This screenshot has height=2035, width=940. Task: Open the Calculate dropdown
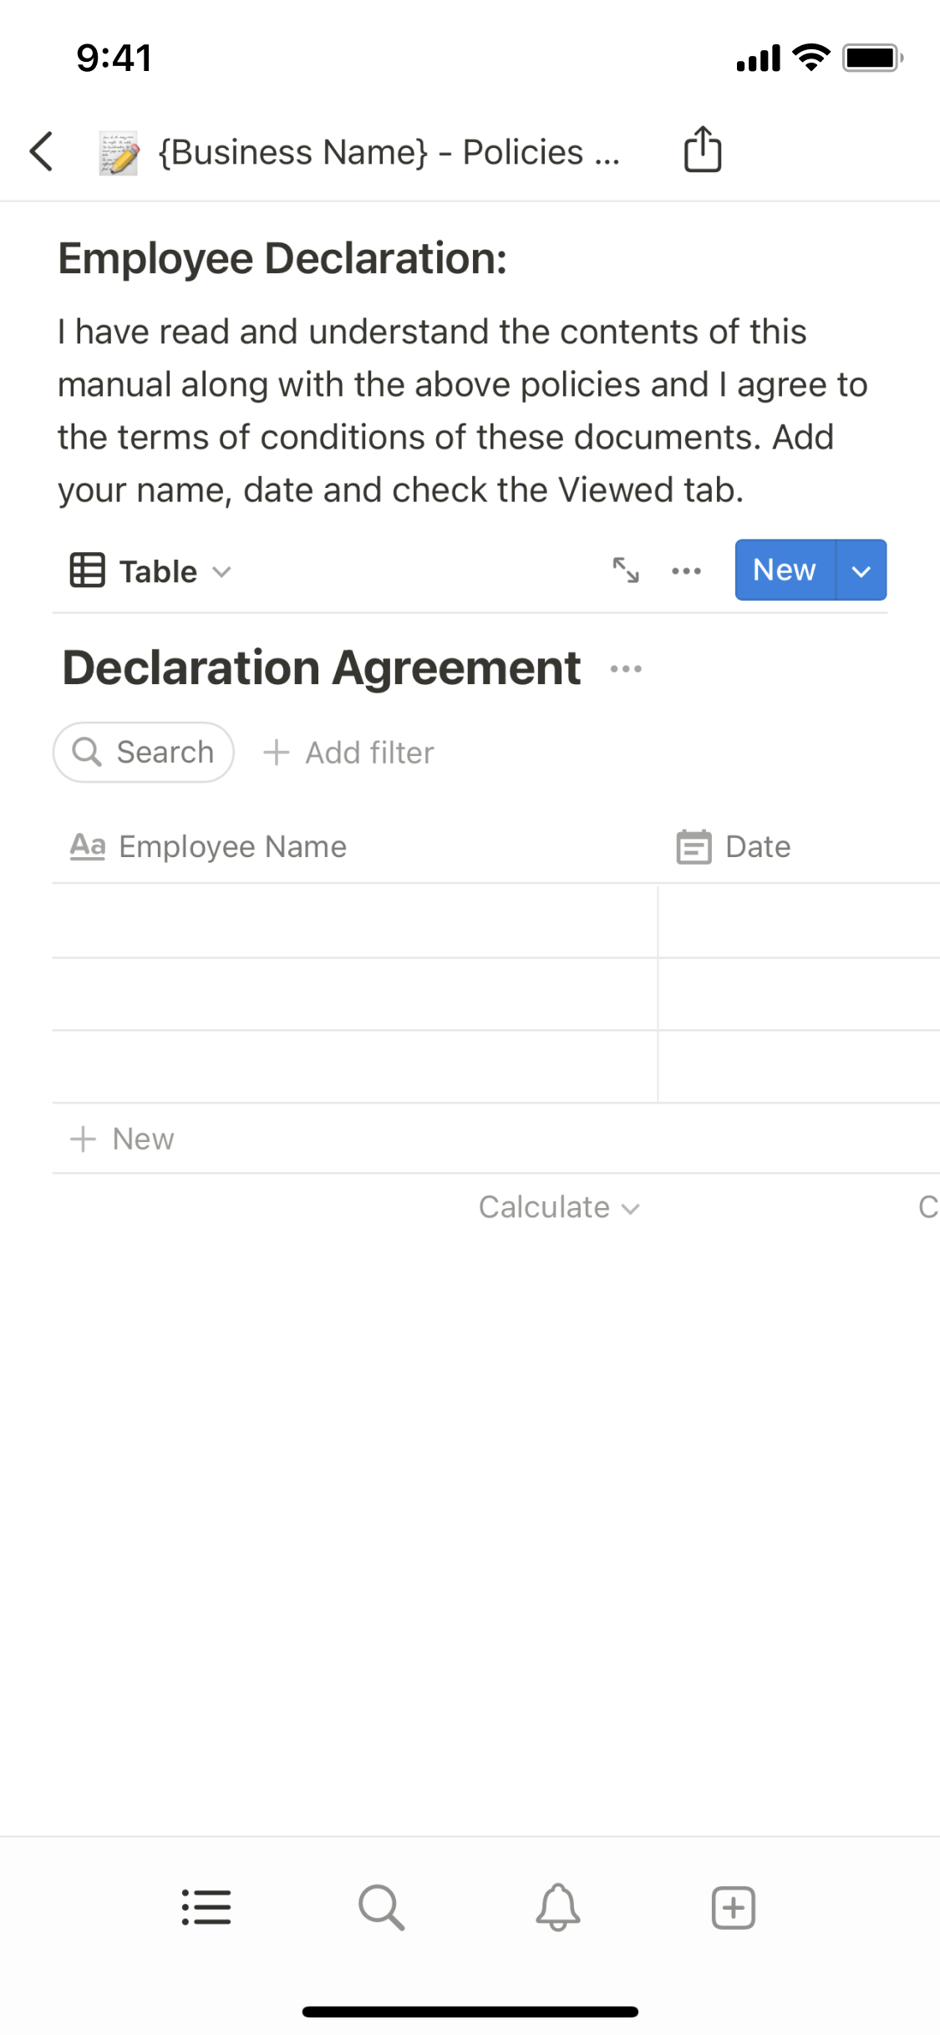(x=558, y=1207)
